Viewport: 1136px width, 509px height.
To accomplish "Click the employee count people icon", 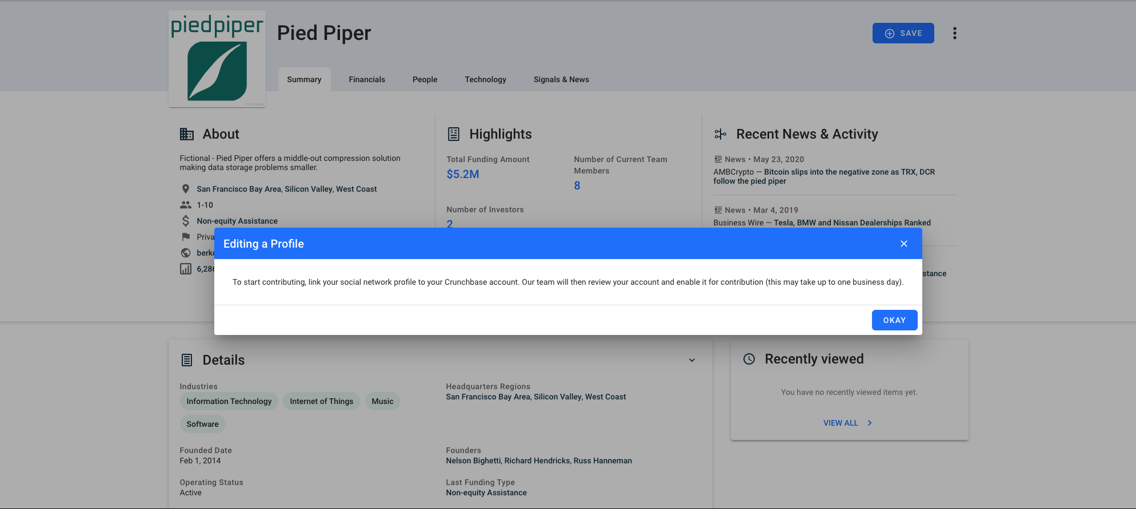I will click(x=186, y=205).
